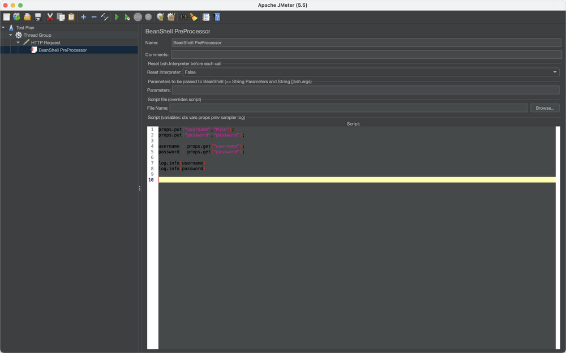
Task: Click the Search binoculars icon
Action: (x=183, y=17)
